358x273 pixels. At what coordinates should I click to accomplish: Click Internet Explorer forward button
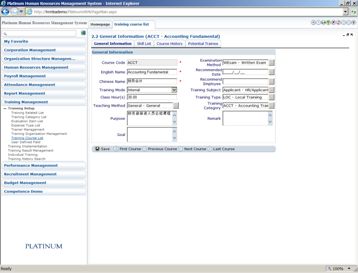[x=14, y=12]
